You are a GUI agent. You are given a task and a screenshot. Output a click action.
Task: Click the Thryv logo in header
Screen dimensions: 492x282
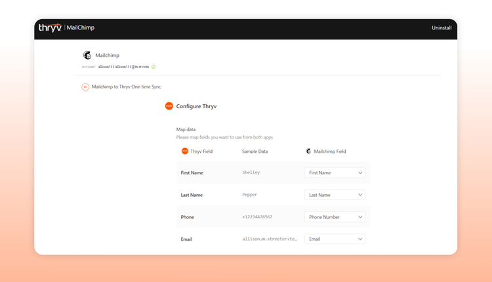(x=50, y=28)
